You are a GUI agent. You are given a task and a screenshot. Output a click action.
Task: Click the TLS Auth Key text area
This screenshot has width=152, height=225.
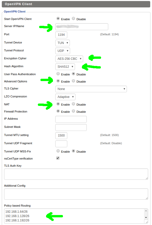click(76, 174)
